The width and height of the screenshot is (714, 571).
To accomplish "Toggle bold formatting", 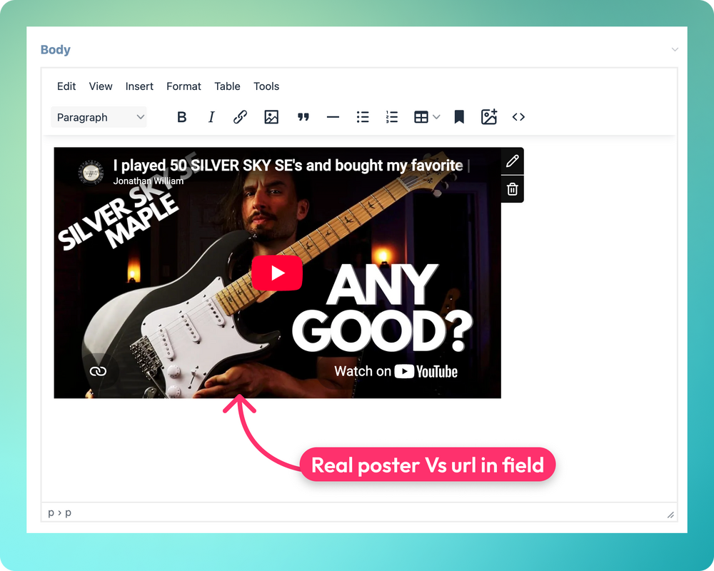I will point(181,118).
